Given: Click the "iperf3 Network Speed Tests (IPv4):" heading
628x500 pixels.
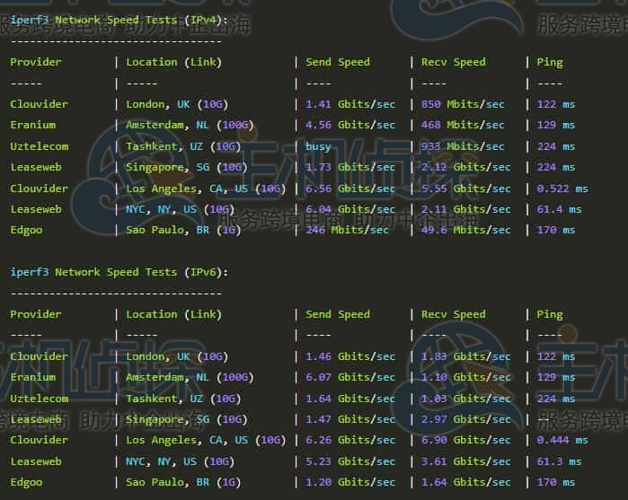Looking at the screenshot, I should point(119,20).
